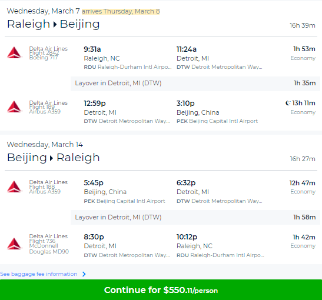Click the first Layover in Detroit 1h 35m row
Screen dimensions: 322x300
pos(195,84)
